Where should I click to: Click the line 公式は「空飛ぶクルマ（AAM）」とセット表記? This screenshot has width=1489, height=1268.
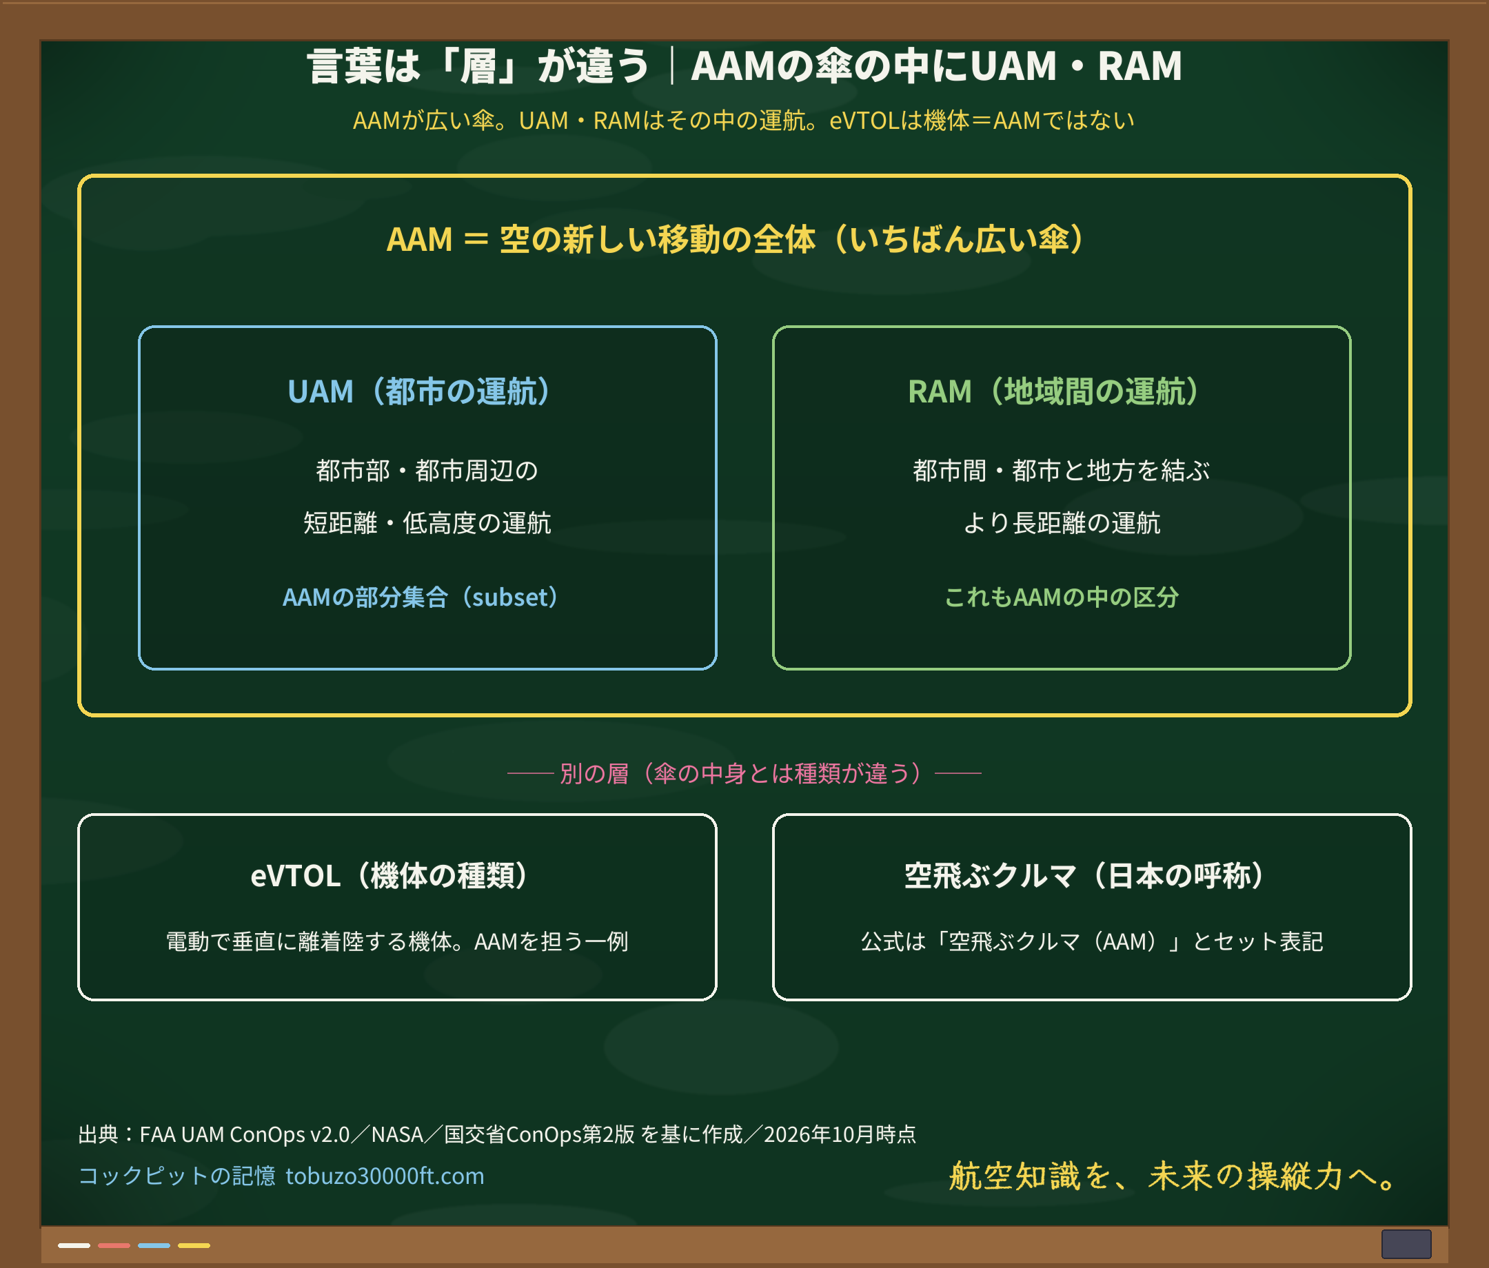click(1092, 941)
